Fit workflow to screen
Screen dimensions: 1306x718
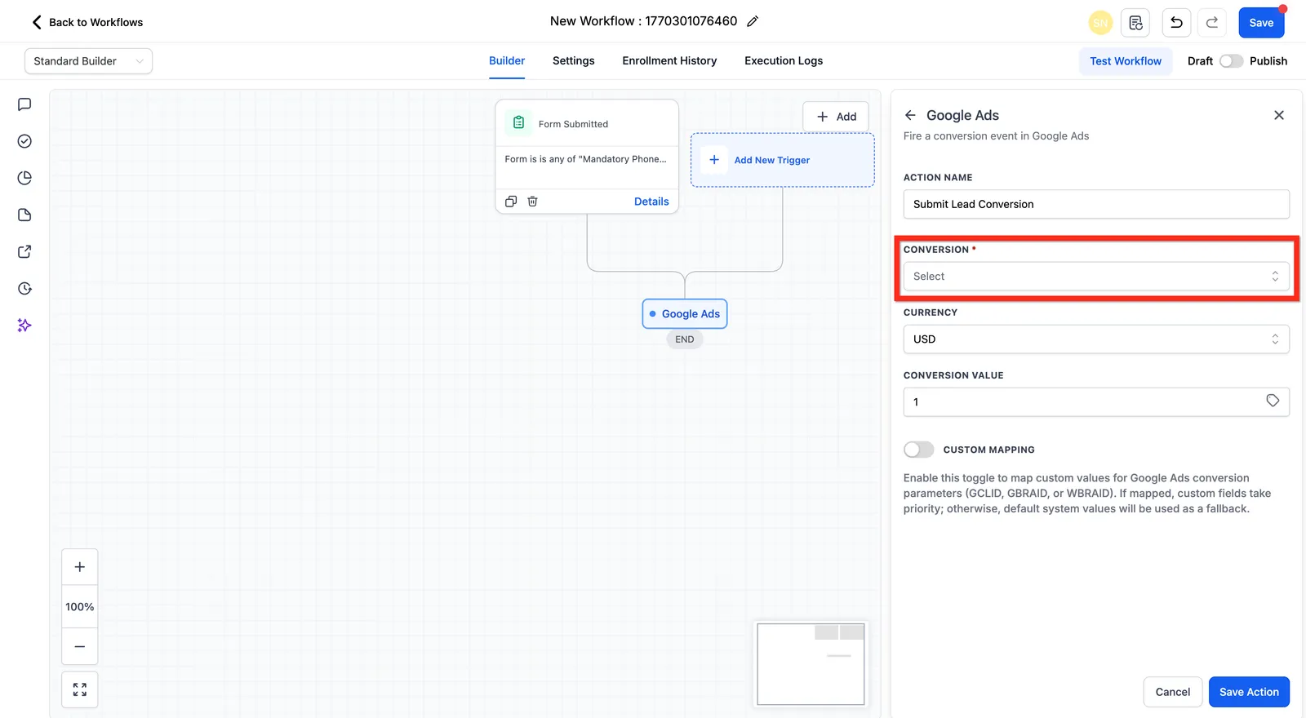[80, 690]
